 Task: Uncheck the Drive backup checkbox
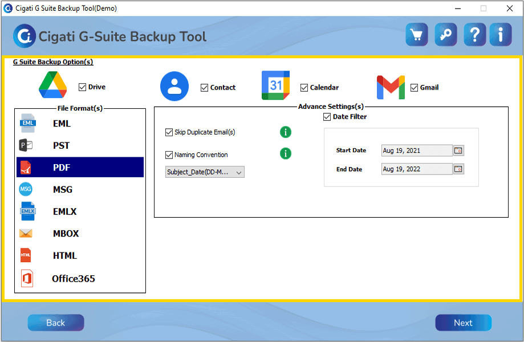[x=83, y=87]
